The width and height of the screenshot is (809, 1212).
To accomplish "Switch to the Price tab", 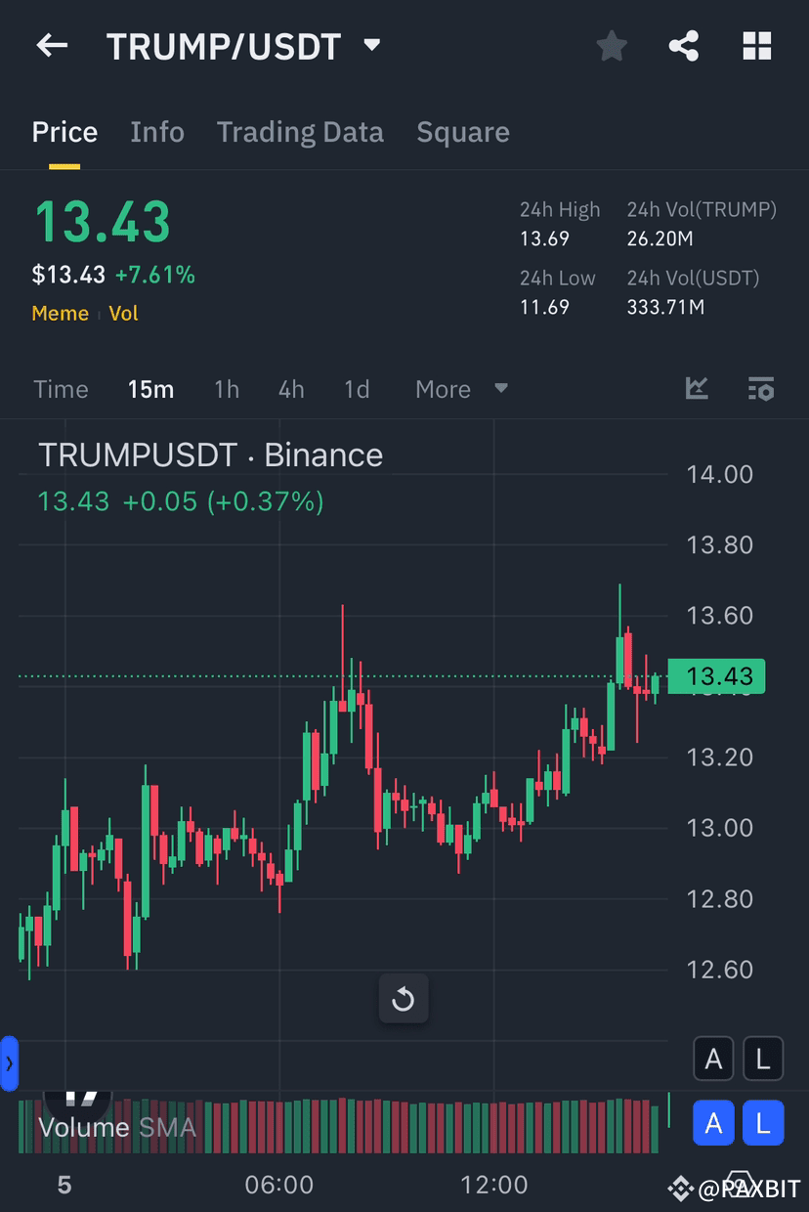I will click(x=64, y=132).
